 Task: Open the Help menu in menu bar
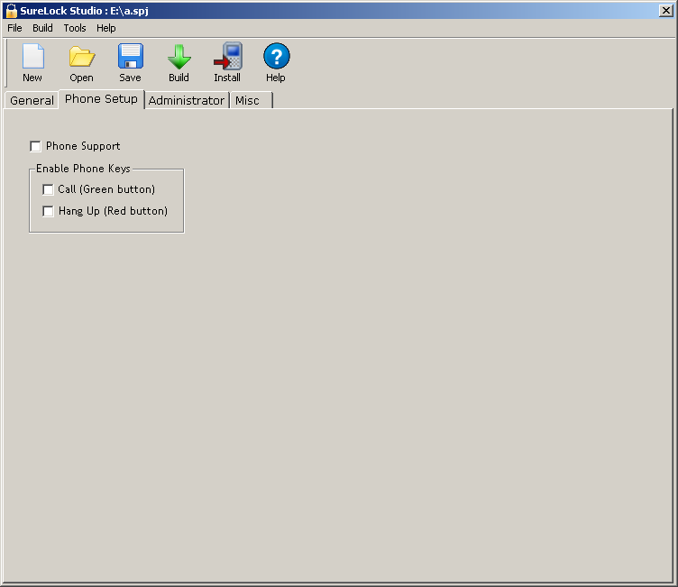106,28
